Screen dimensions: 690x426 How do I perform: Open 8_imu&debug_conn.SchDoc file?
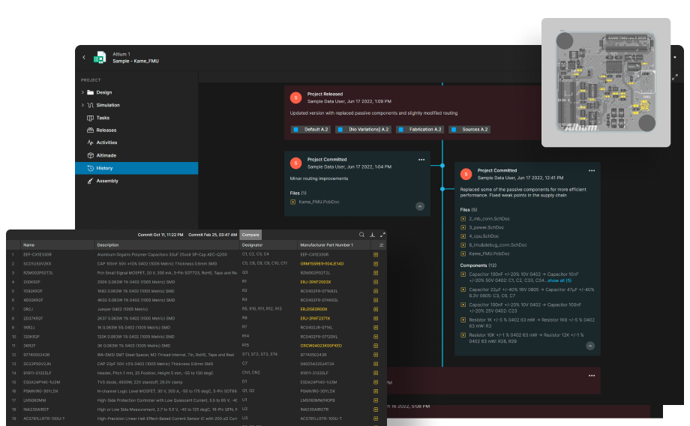tap(498, 245)
